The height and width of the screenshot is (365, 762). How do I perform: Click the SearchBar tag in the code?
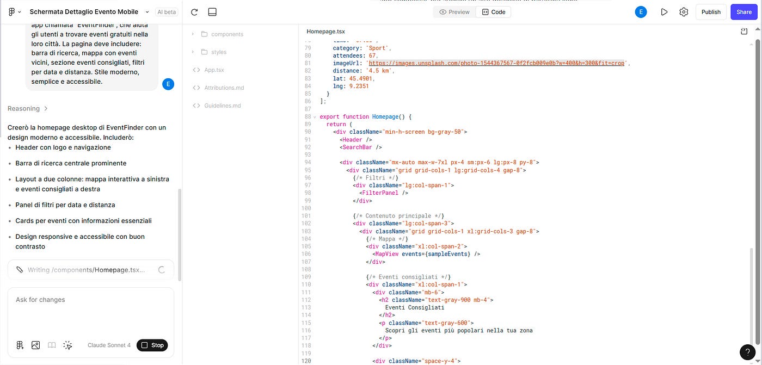click(x=361, y=147)
